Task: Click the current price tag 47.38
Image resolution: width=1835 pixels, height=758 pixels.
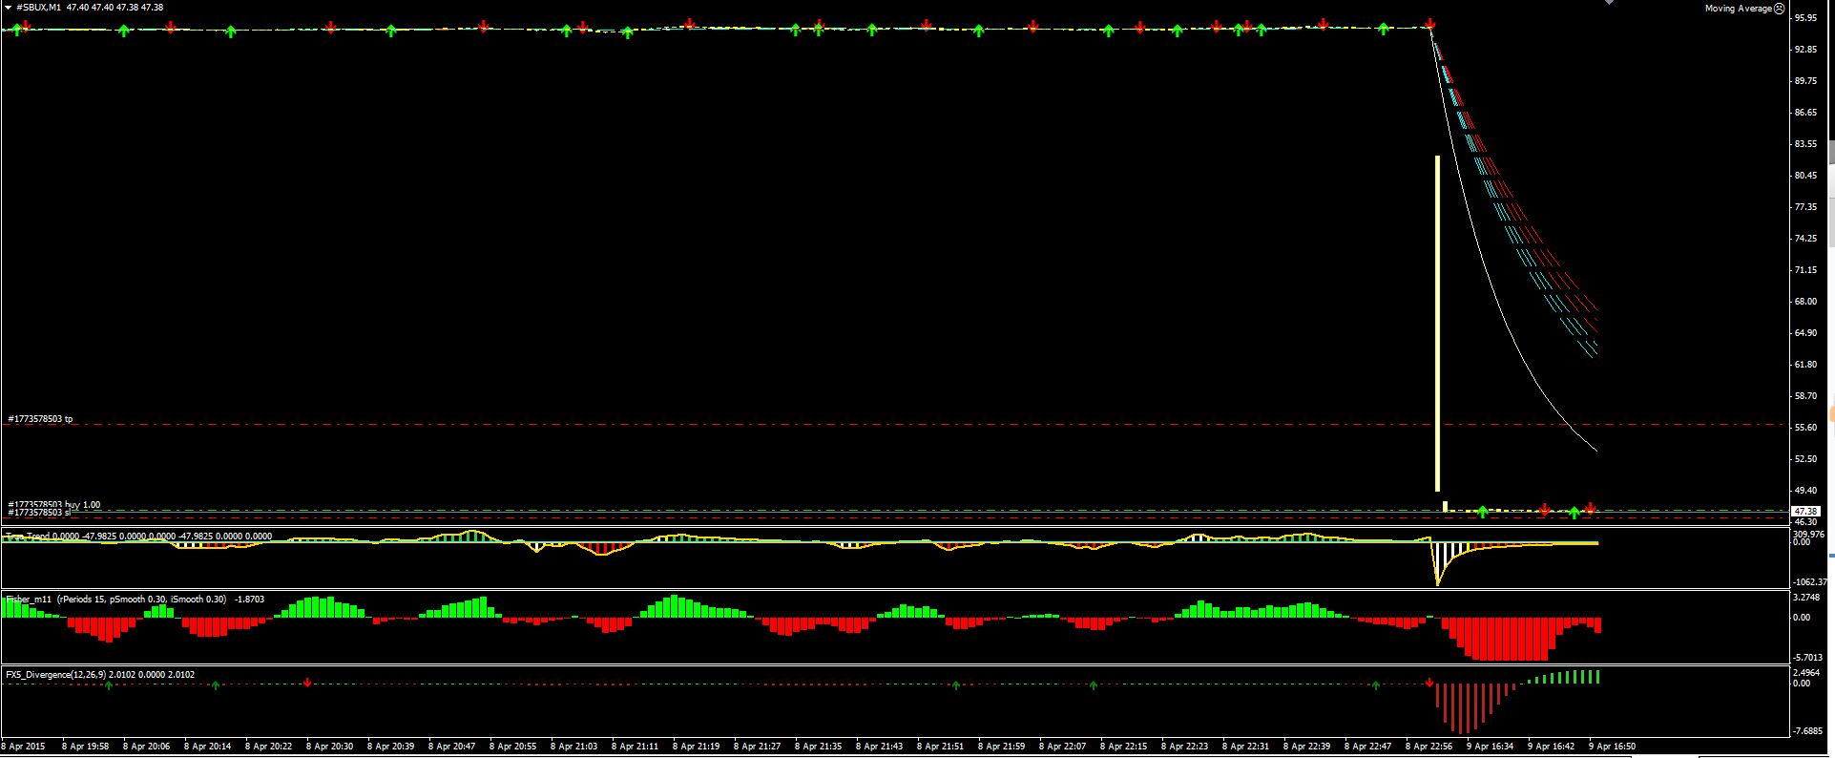Action: [1804, 512]
